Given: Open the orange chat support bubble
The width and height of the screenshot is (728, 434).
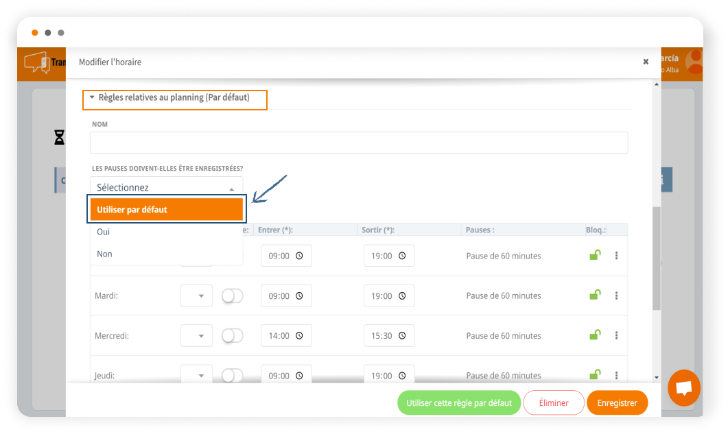Looking at the screenshot, I should pos(683,388).
